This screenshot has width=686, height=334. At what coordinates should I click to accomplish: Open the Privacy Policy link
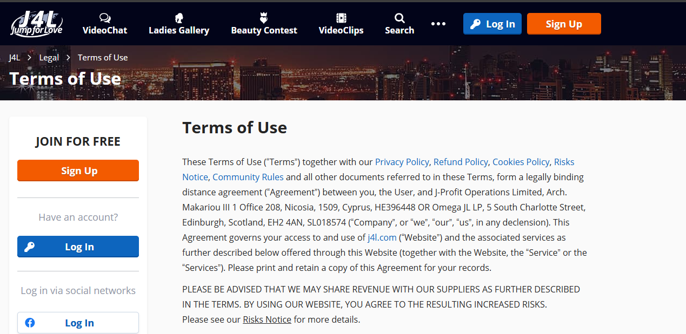click(x=402, y=162)
